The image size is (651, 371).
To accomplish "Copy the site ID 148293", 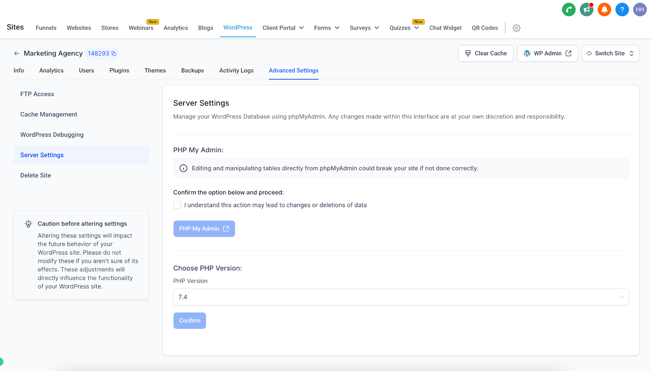I will click(114, 53).
